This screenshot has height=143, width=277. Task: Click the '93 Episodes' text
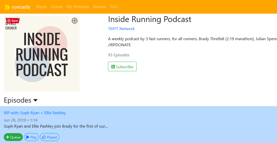point(119,55)
